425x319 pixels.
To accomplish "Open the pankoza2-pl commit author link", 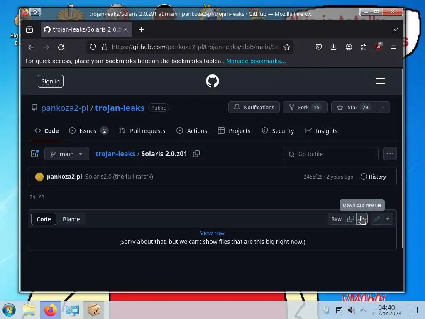I will click(64, 177).
